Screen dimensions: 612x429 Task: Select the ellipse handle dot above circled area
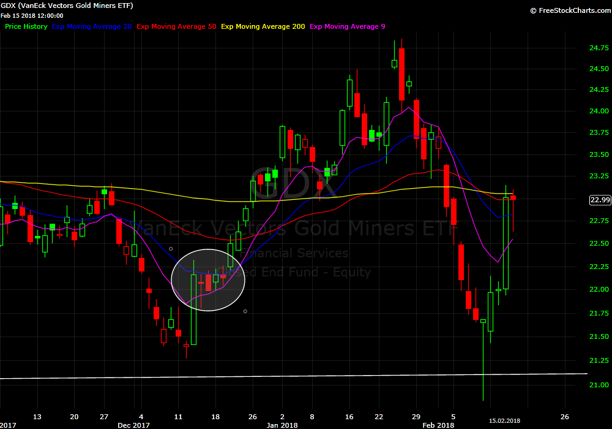click(171, 248)
